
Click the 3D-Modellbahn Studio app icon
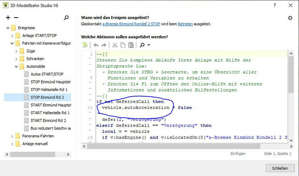pyautogui.click(x=6, y=5)
